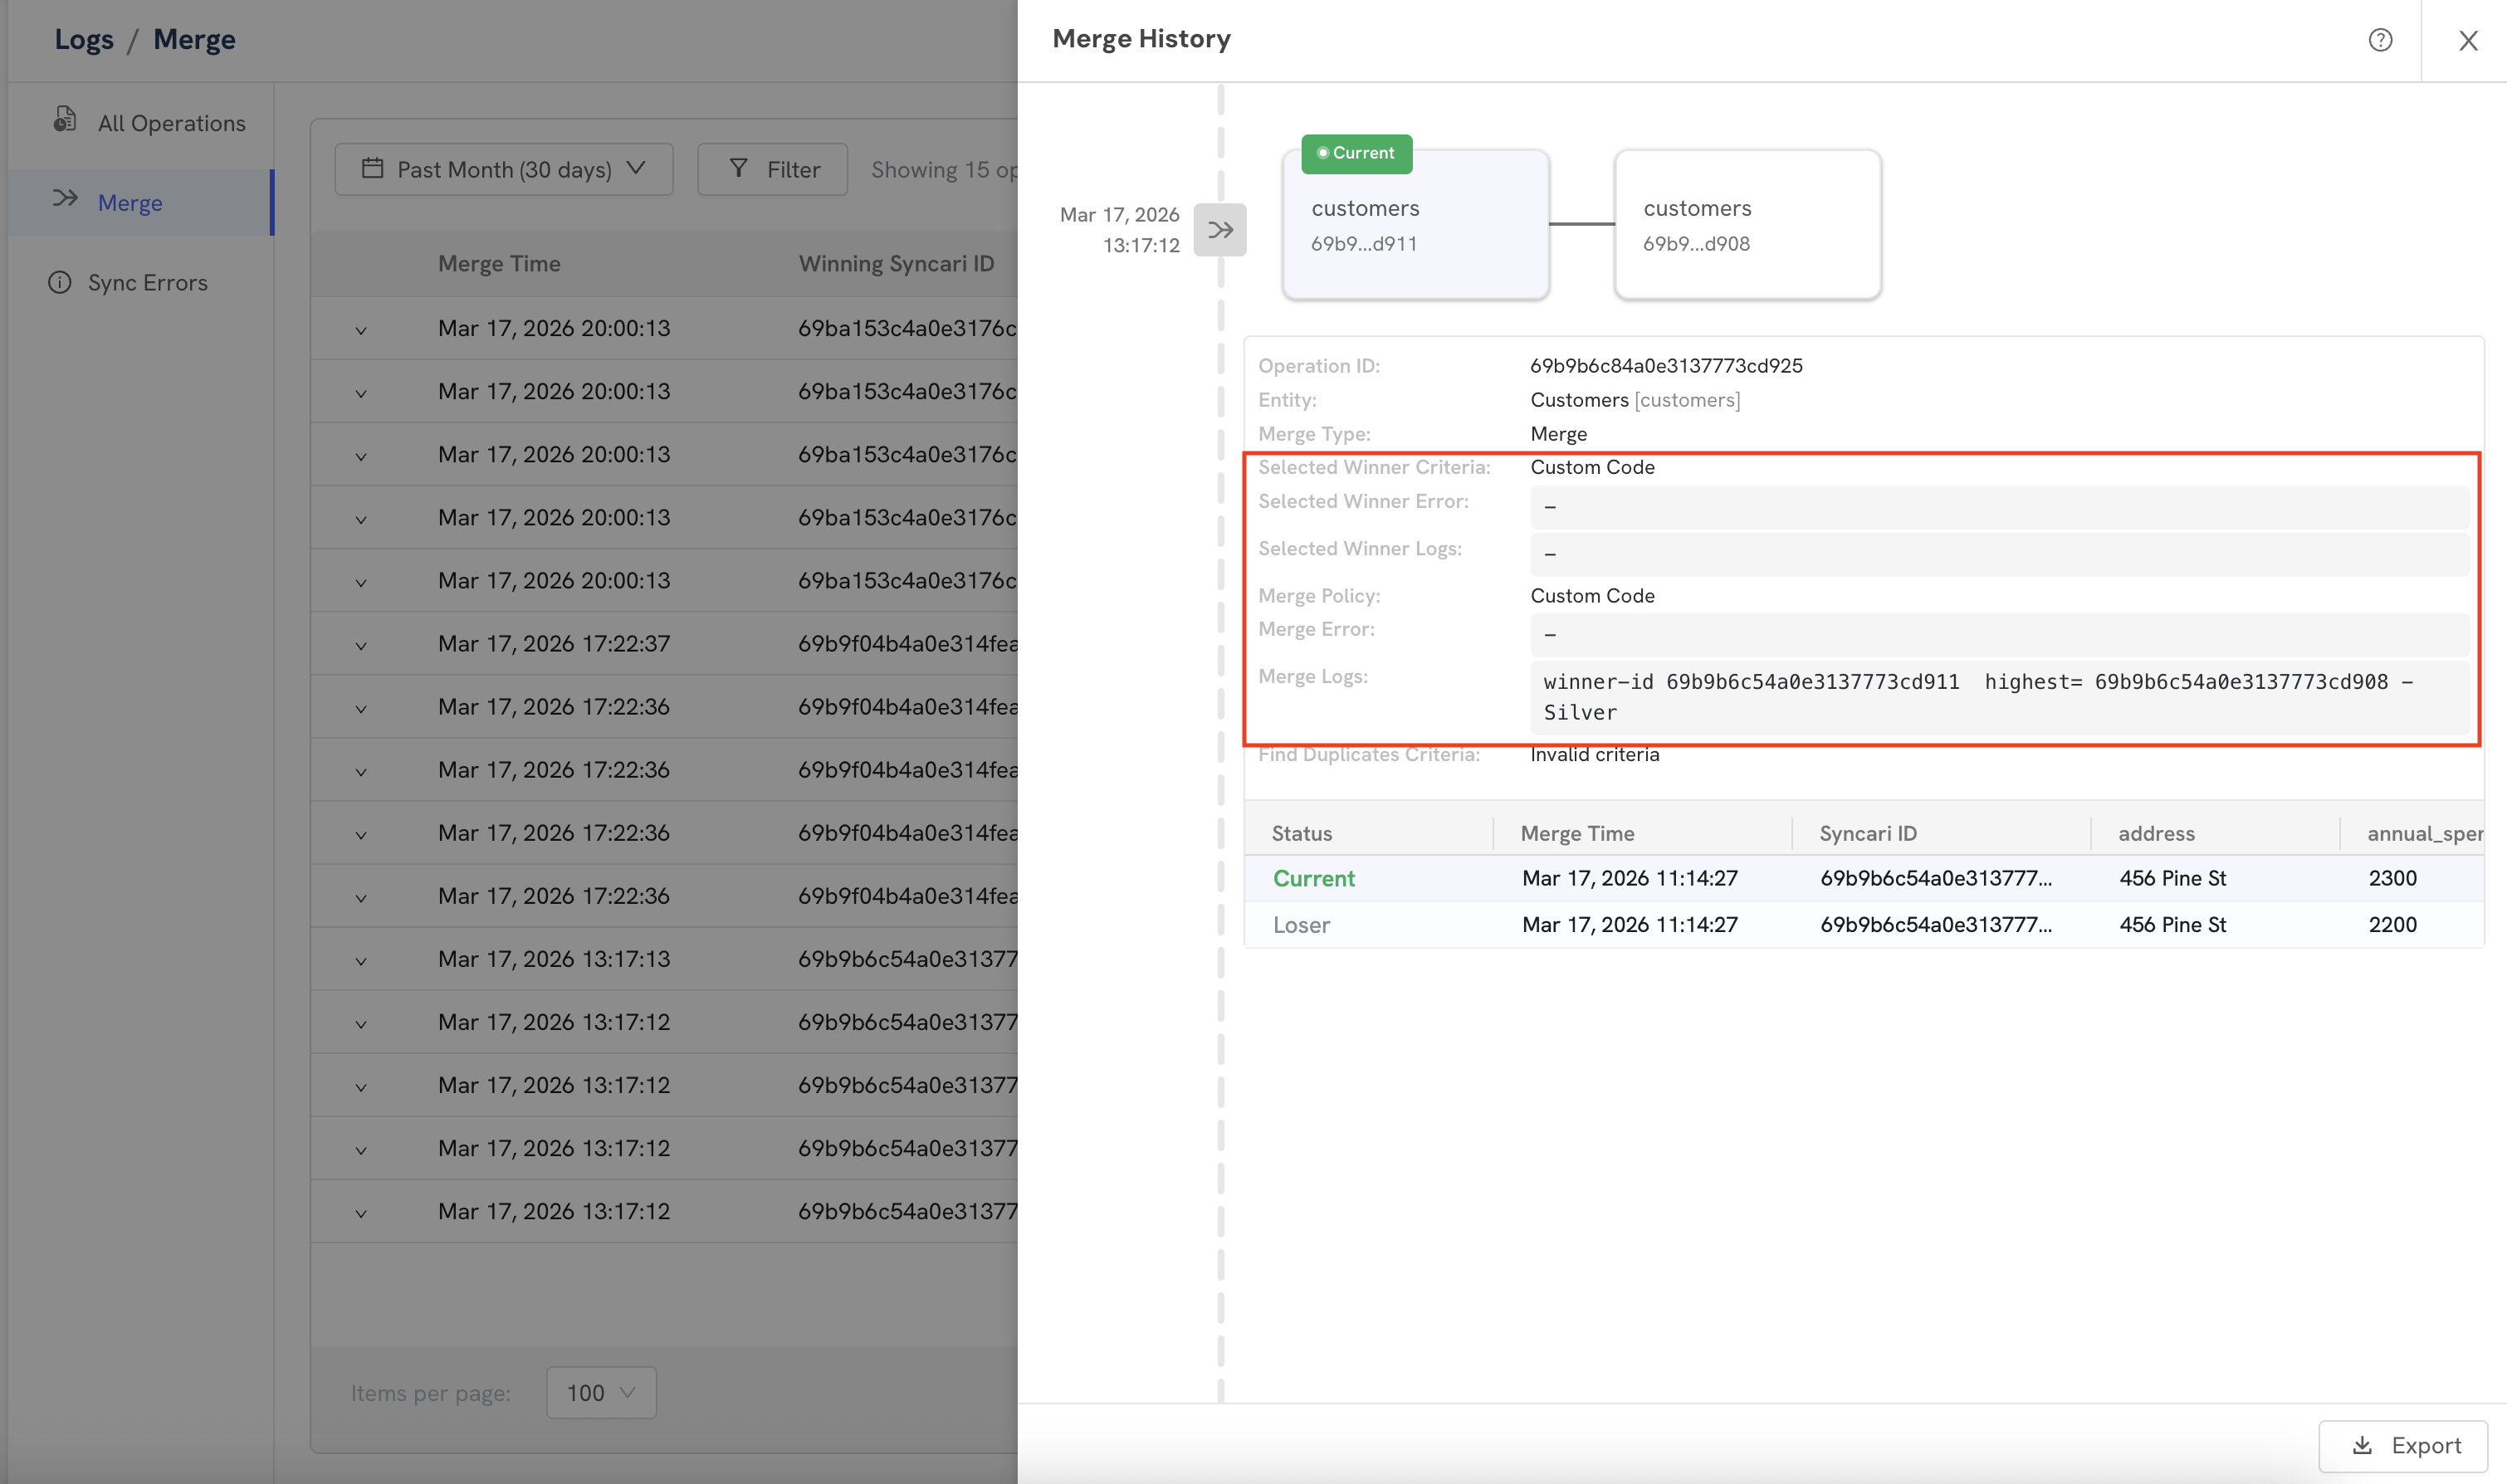Expand the Mar 17, 2026 17:22:37 row
Screen dimensions: 2507x1484
click(361, 645)
